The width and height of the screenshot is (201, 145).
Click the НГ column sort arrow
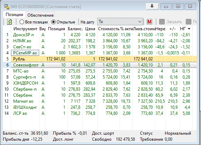[189, 29]
